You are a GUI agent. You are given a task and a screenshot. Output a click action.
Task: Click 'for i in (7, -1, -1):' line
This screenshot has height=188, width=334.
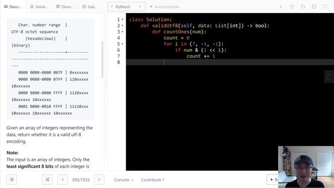pos(194,44)
